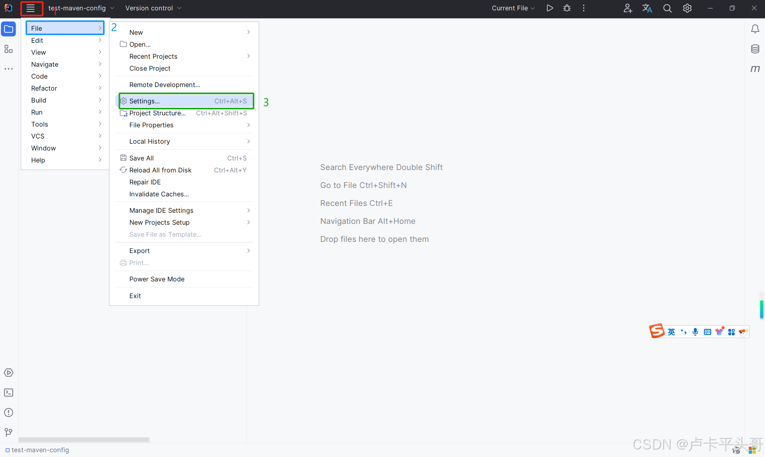Click the horizontal scrollbar at bottom
This screenshot has height=457, width=765.
84,439
